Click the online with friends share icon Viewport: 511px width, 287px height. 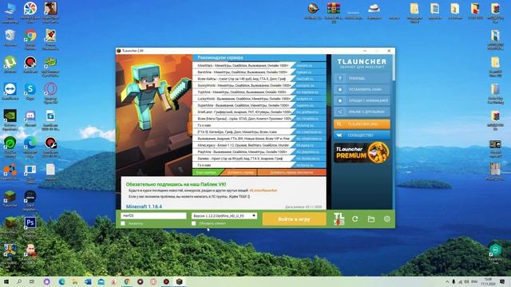340,112
